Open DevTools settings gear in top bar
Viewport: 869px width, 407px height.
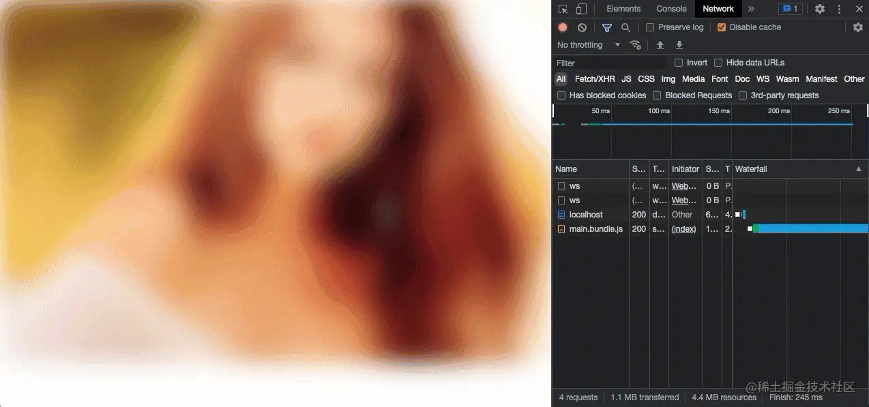coord(820,9)
